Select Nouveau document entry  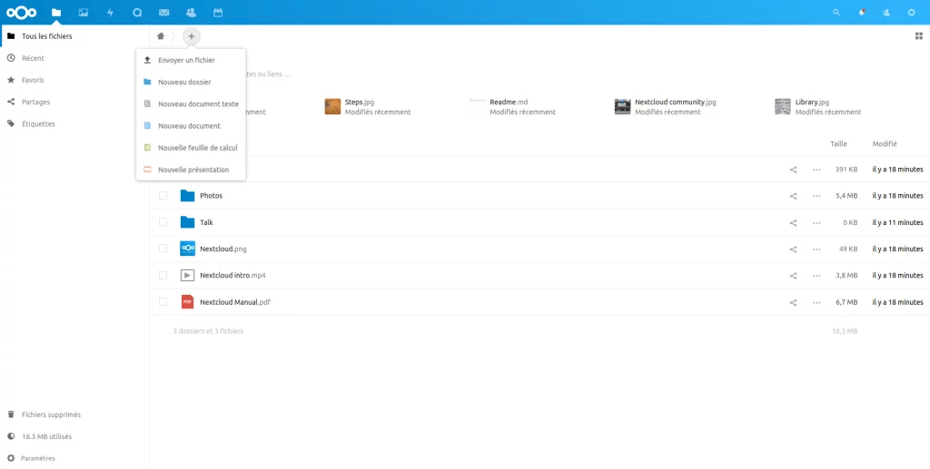pyautogui.click(x=191, y=126)
